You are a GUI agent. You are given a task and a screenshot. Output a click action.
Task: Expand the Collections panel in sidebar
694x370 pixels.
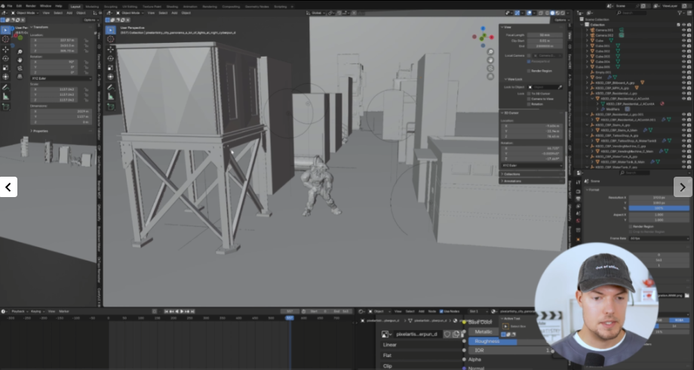pos(513,174)
